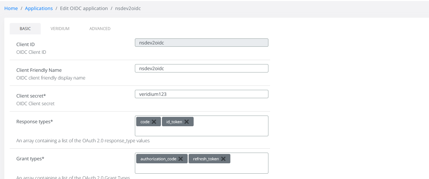Click the nsdev2oidc breadcrumb text
Viewport: 429px width, 179px height.
tap(128, 8)
